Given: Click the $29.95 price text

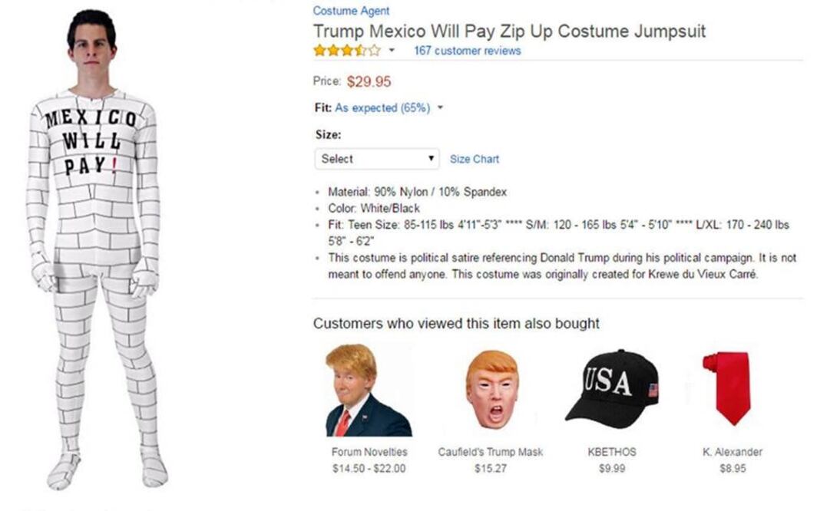Looking at the screenshot, I should (x=369, y=81).
